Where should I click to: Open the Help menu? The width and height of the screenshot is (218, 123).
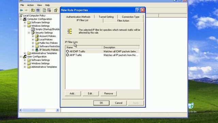47,5
